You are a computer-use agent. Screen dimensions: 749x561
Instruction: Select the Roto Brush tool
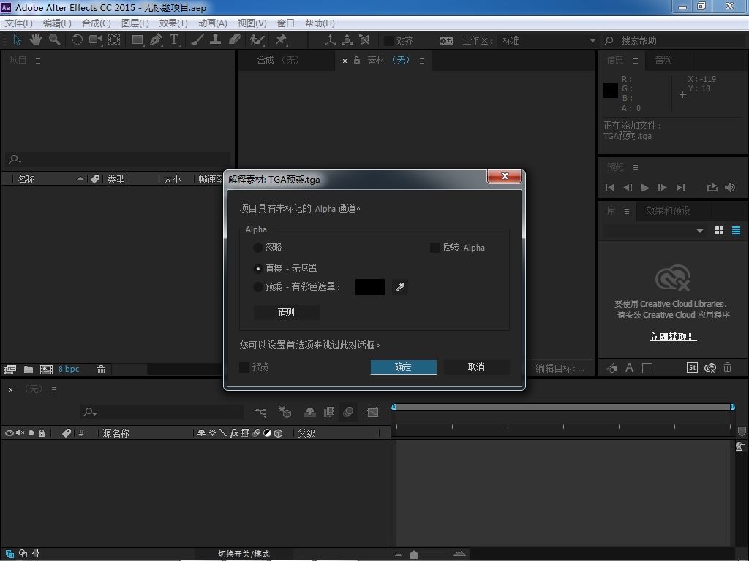tap(257, 39)
